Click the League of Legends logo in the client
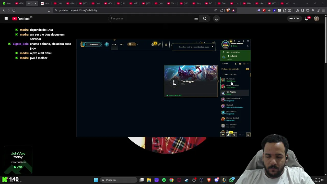This screenshot has width=327, height=184. tap(83, 44)
